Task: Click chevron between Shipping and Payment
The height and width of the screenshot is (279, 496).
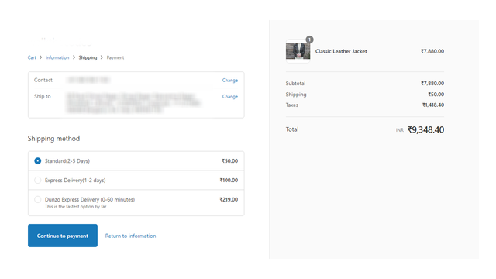Action: click(x=102, y=57)
